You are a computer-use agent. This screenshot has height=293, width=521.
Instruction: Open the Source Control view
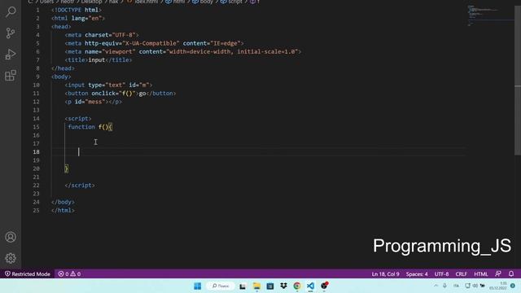(x=11, y=33)
